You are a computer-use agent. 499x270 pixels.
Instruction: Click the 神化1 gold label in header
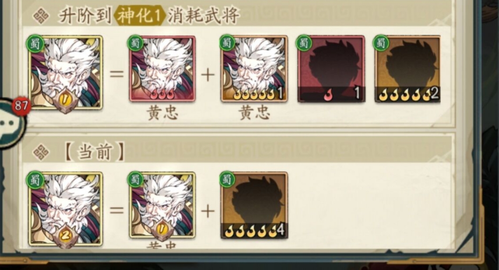138,15
